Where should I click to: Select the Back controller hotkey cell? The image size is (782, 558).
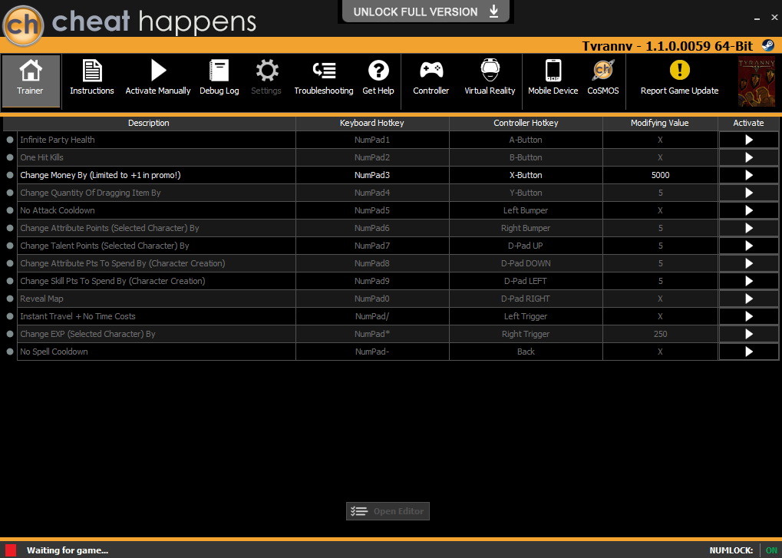[526, 352]
